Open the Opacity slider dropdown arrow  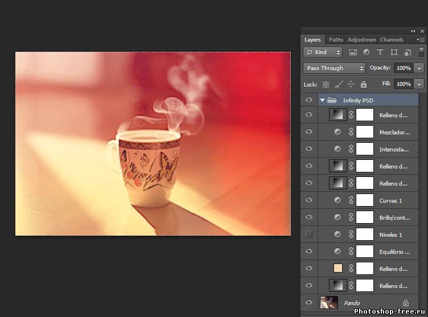(x=419, y=68)
